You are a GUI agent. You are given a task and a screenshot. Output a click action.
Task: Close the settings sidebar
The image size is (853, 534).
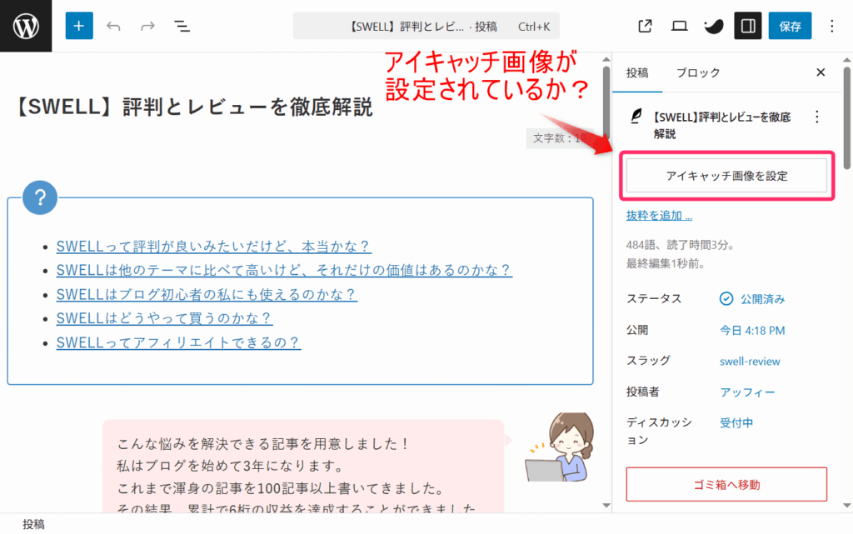click(821, 72)
